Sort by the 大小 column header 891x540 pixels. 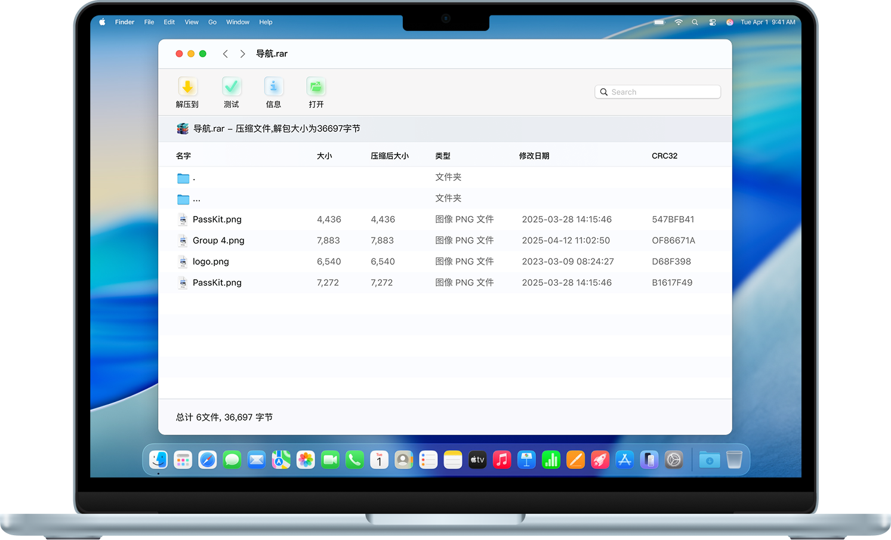click(x=324, y=156)
